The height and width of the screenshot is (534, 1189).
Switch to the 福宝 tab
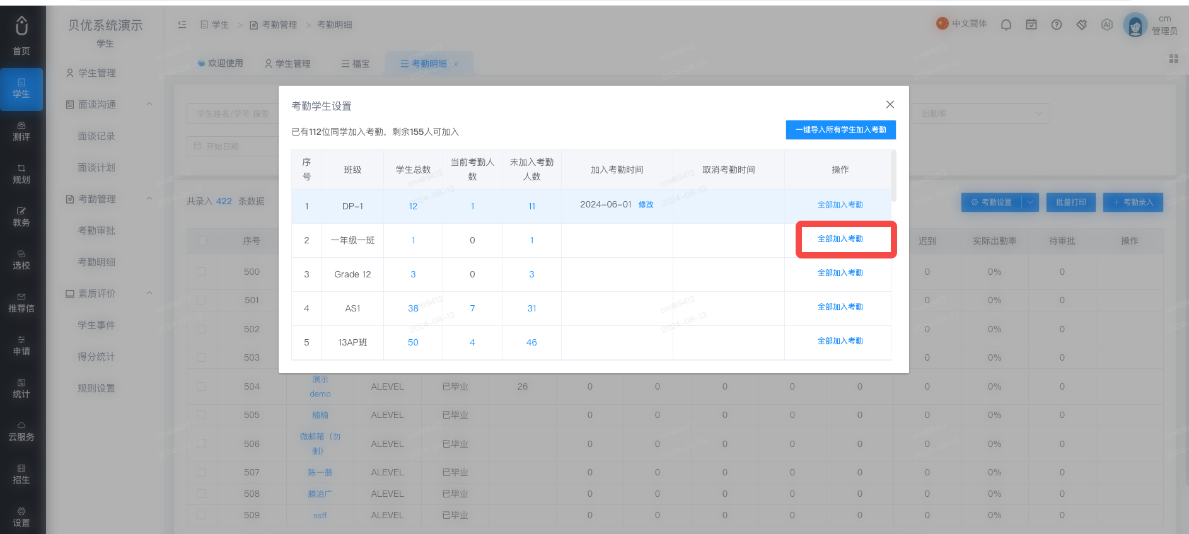(356, 64)
